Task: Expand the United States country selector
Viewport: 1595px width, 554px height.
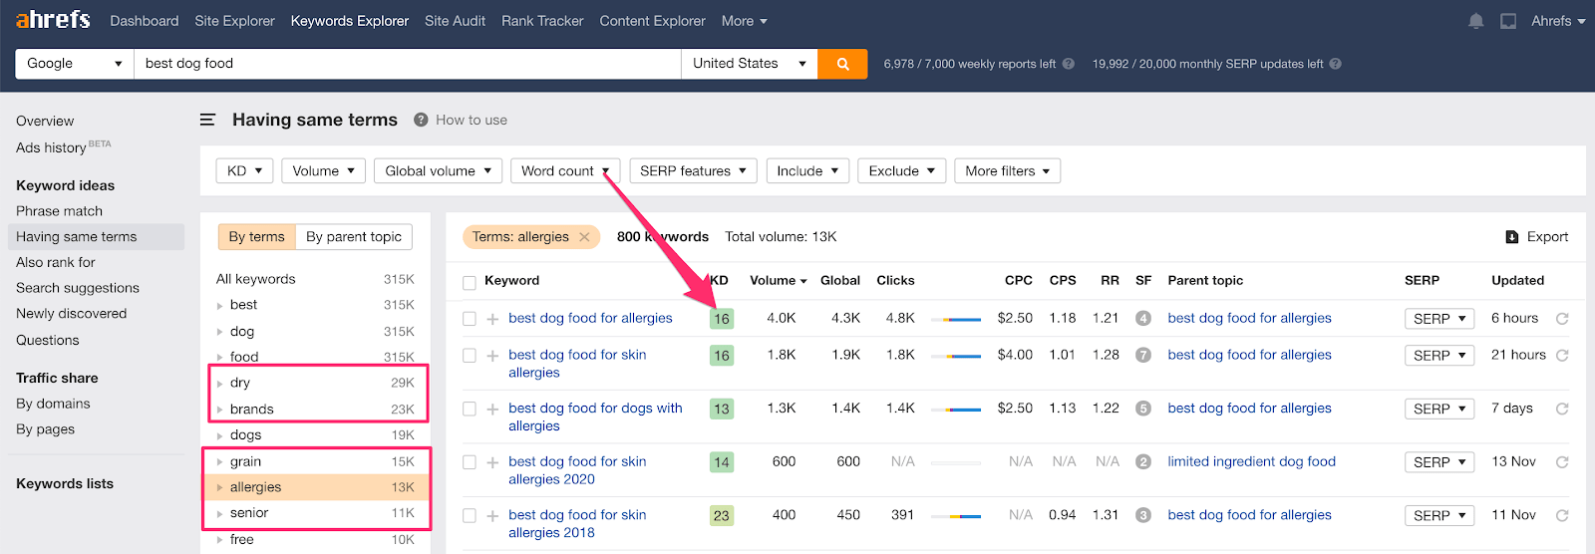Action: pyautogui.click(x=749, y=64)
